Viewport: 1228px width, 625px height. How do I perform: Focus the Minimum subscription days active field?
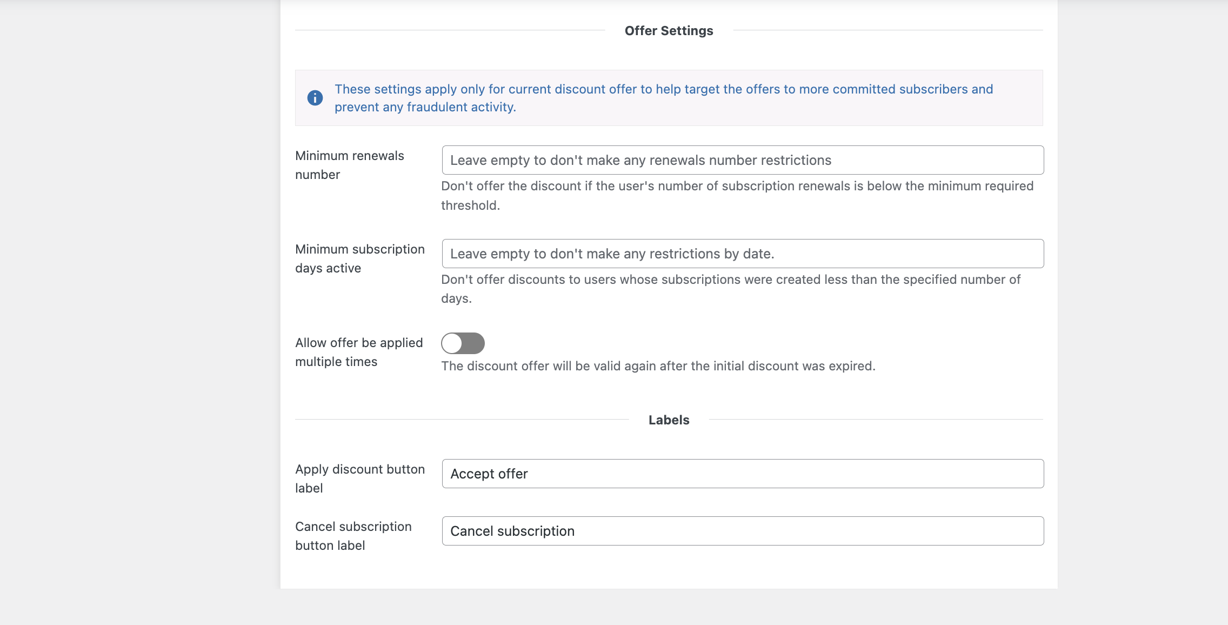pyautogui.click(x=743, y=254)
